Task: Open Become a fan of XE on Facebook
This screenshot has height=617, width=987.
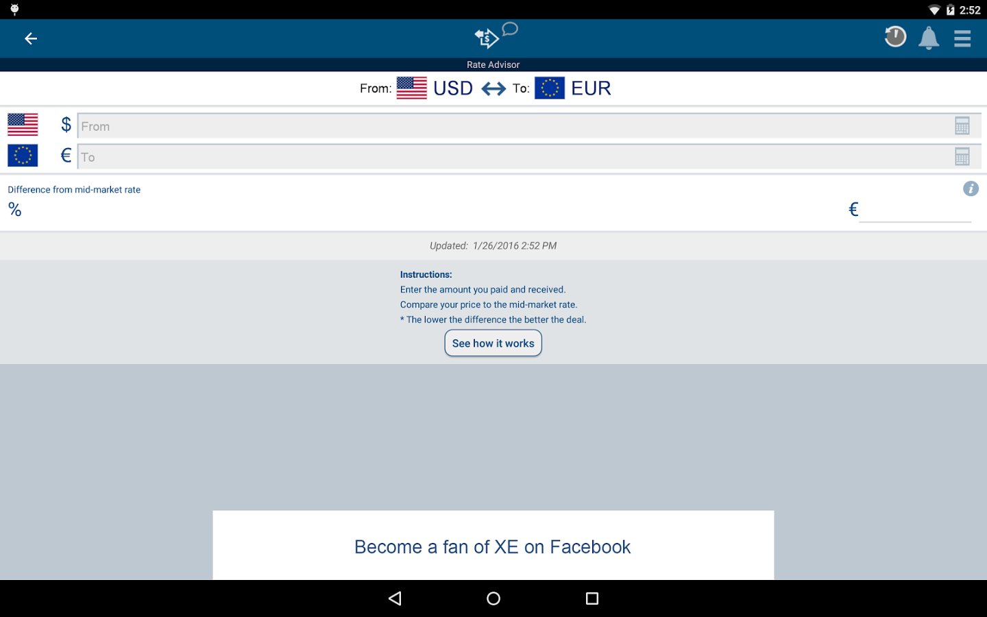Action: click(493, 546)
